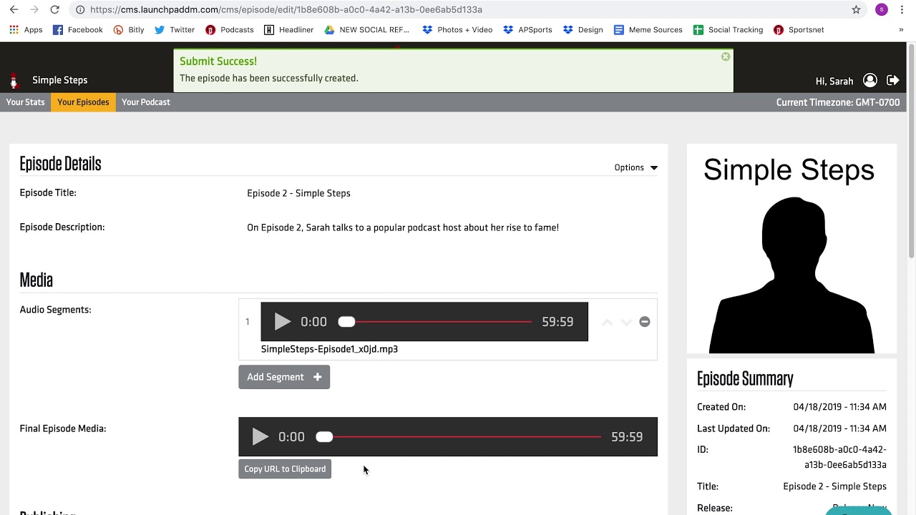Screen dimensions: 916x515
Task: Click the Simple Steps cover artwork
Action: [791, 249]
